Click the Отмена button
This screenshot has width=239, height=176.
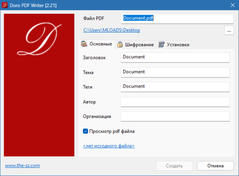(215, 166)
